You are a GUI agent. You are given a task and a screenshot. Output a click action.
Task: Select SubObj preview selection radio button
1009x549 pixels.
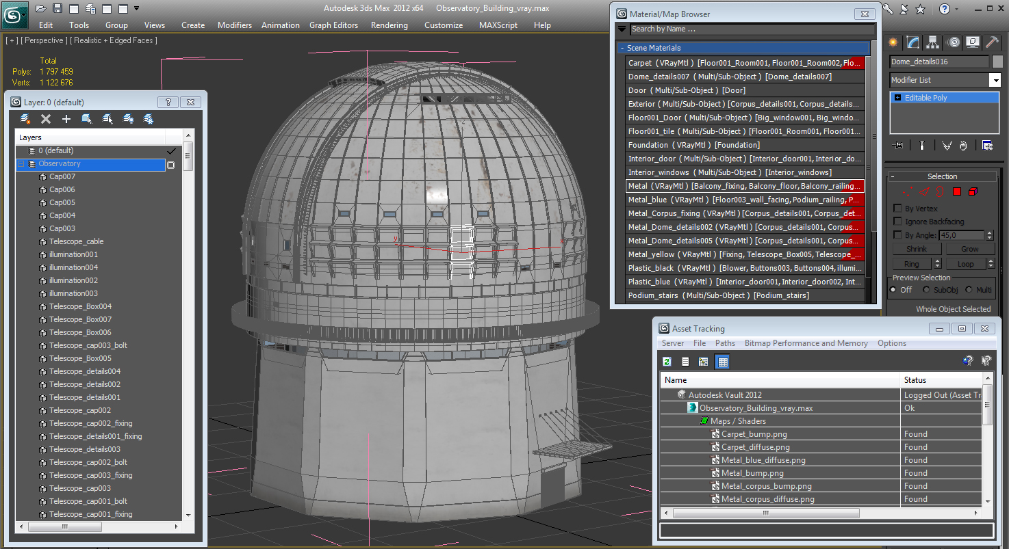[x=927, y=290]
